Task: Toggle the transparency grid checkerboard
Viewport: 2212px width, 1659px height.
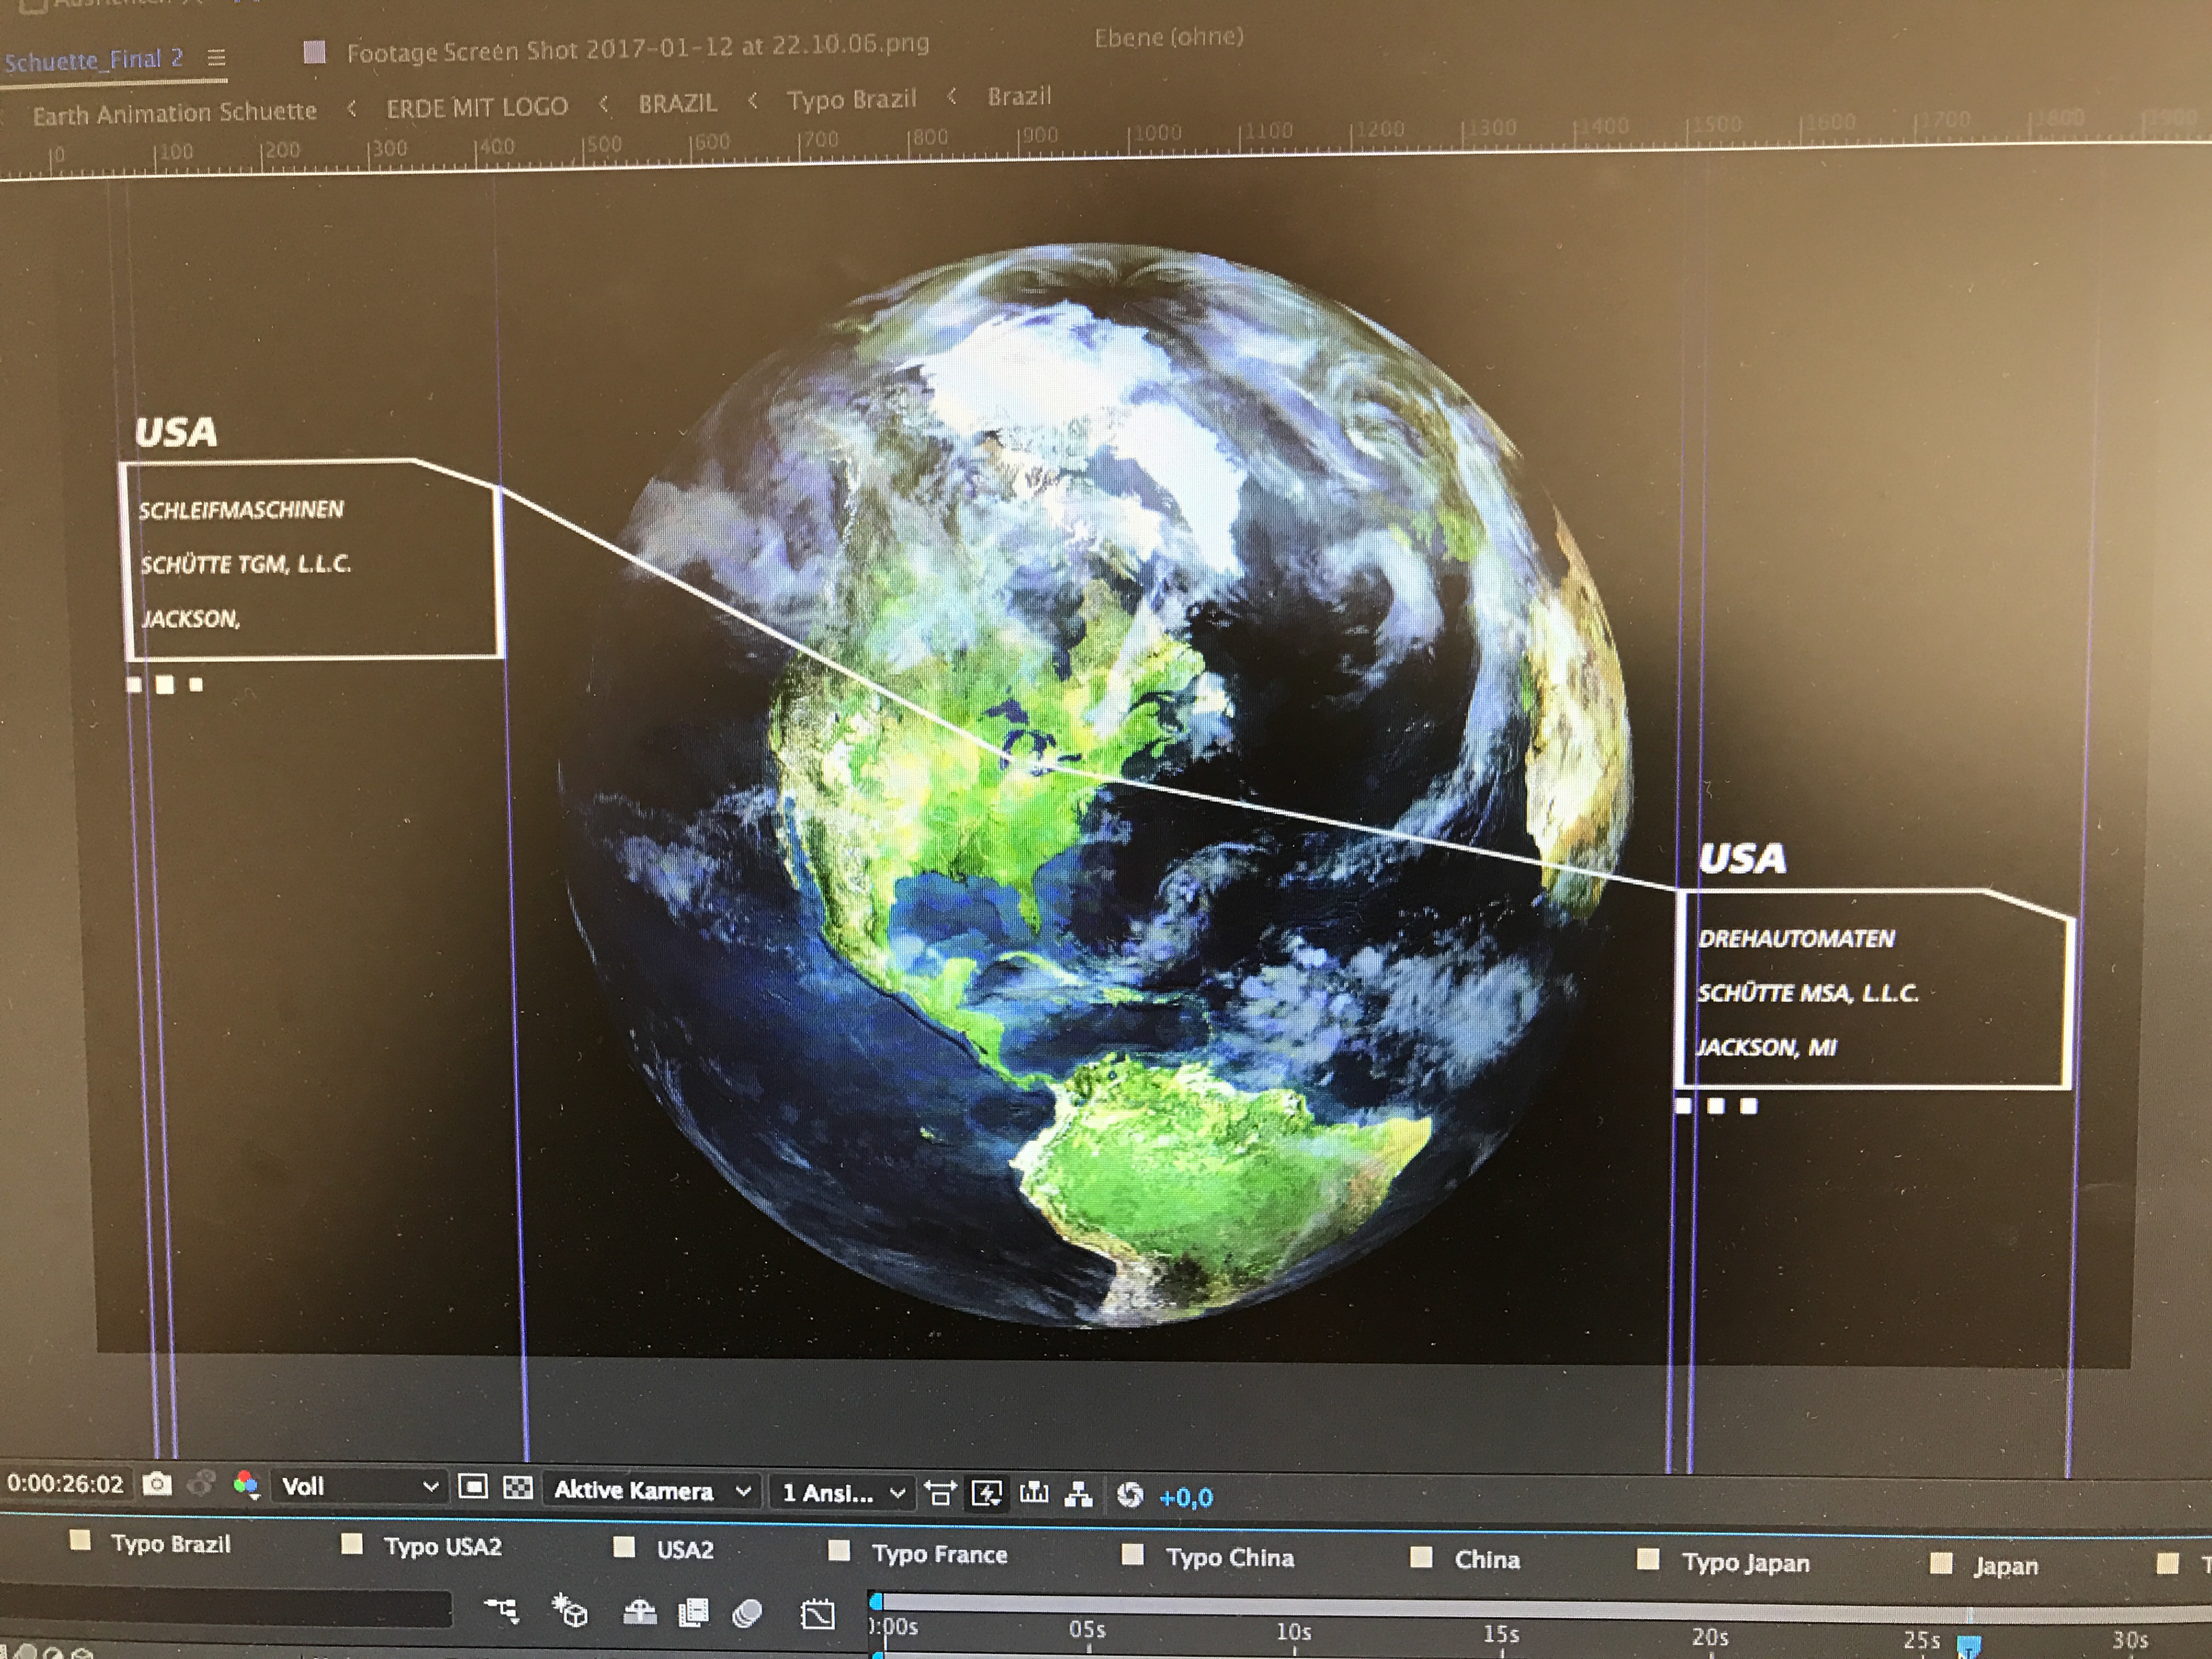Action: point(517,1488)
